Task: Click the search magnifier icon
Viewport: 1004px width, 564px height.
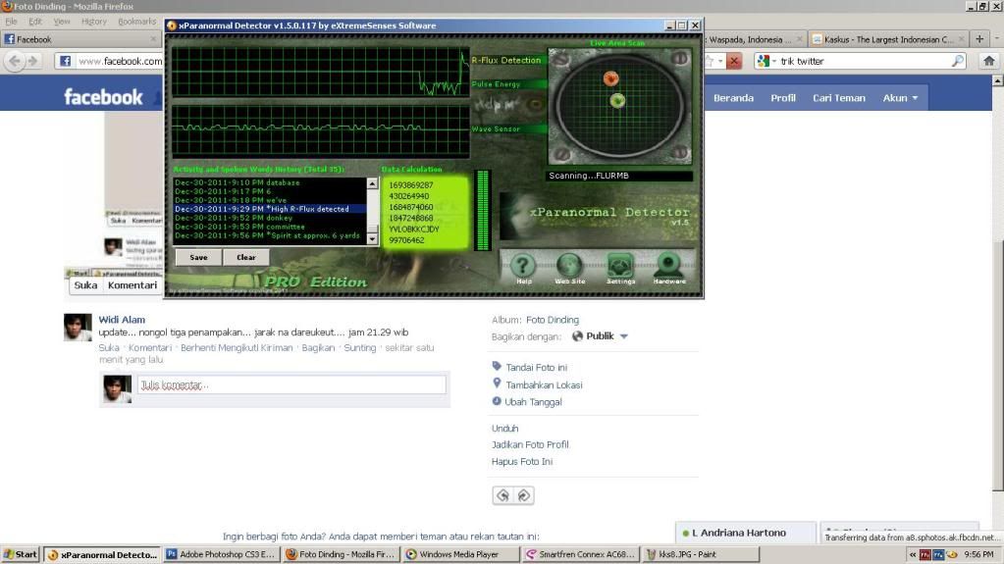Action: [957, 61]
